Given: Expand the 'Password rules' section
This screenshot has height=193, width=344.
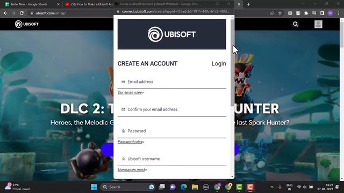Looking at the screenshot, I should point(131,142).
